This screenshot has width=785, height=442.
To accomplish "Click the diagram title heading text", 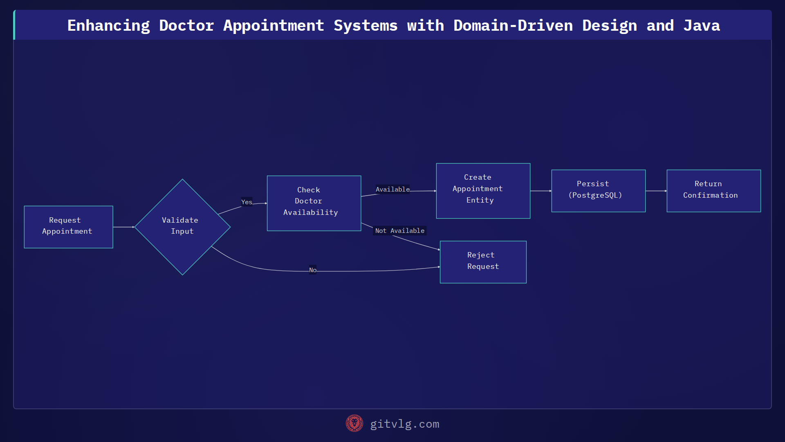I will (x=393, y=25).
